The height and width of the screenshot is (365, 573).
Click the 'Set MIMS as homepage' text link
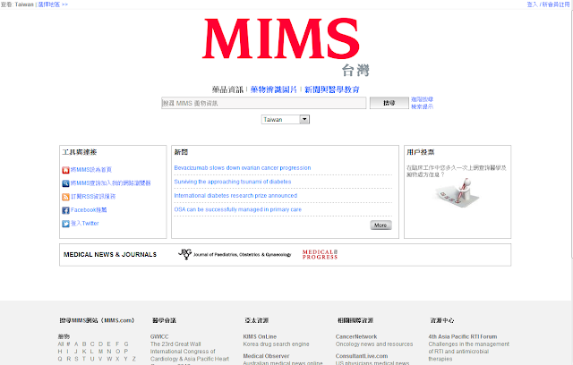pyautogui.click(x=91, y=170)
